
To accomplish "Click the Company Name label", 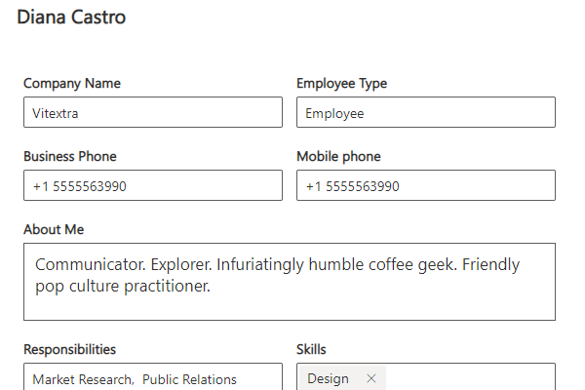I will click(72, 83).
